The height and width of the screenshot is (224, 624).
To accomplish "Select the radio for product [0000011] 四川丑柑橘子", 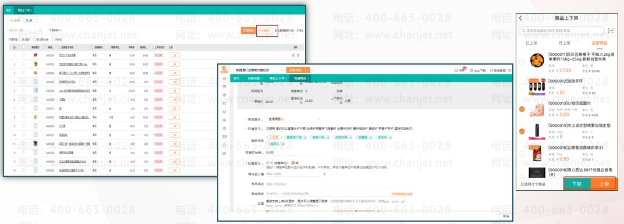I will coord(522,62).
